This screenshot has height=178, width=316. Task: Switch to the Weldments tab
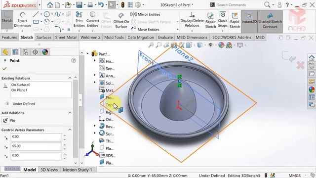click(90, 38)
